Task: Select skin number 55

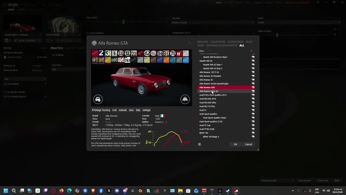Action: coord(160,53)
